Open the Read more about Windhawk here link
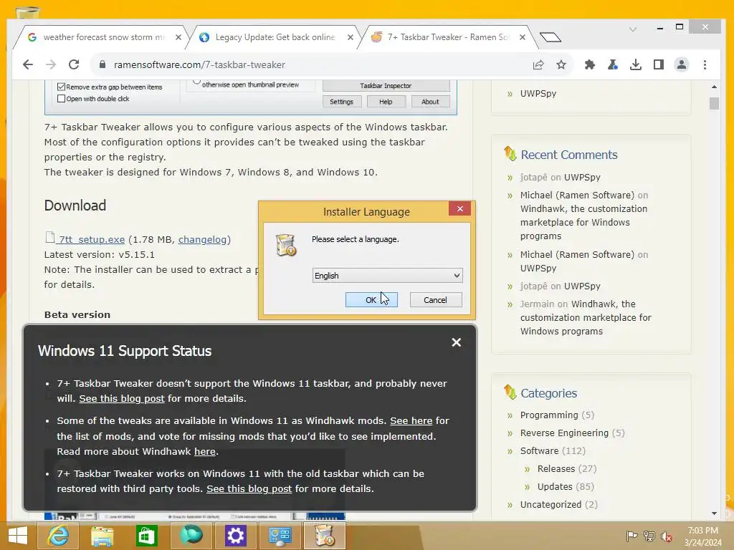 click(x=205, y=451)
